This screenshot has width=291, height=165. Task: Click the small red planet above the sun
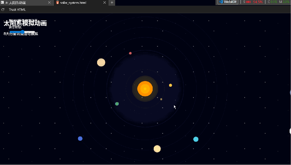coord(130,53)
